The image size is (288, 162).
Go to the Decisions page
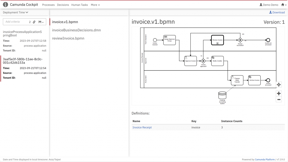tap(63, 5)
